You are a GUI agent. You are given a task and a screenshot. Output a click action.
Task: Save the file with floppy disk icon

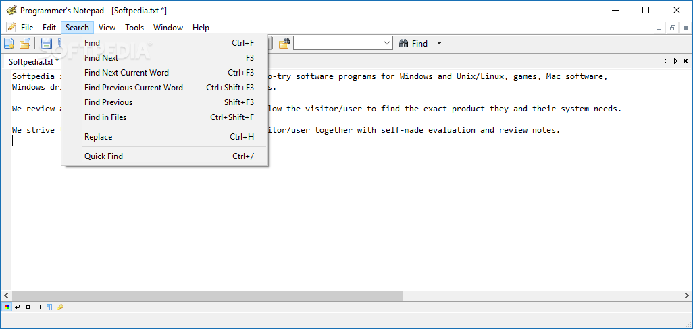point(47,43)
